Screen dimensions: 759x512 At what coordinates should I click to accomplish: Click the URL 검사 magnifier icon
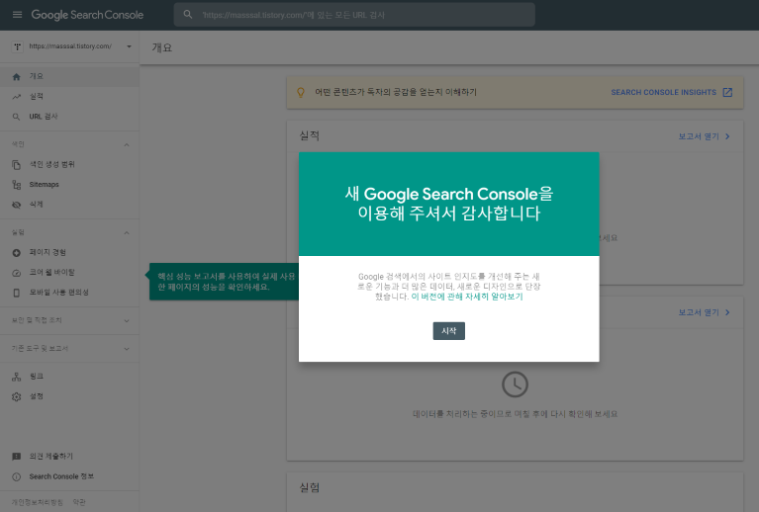click(x=17, y=117)
